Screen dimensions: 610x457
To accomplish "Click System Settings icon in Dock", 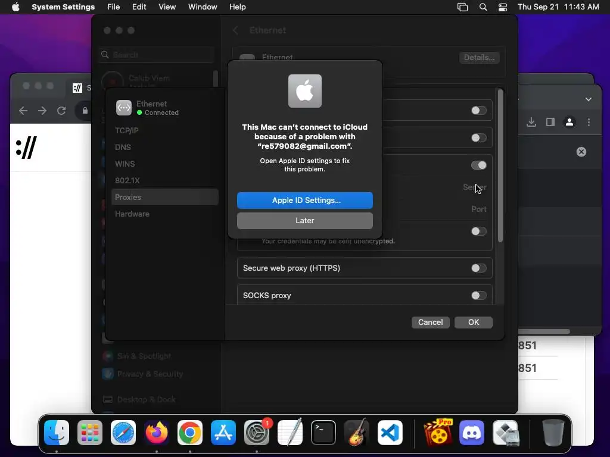I will tap(257, 433).
